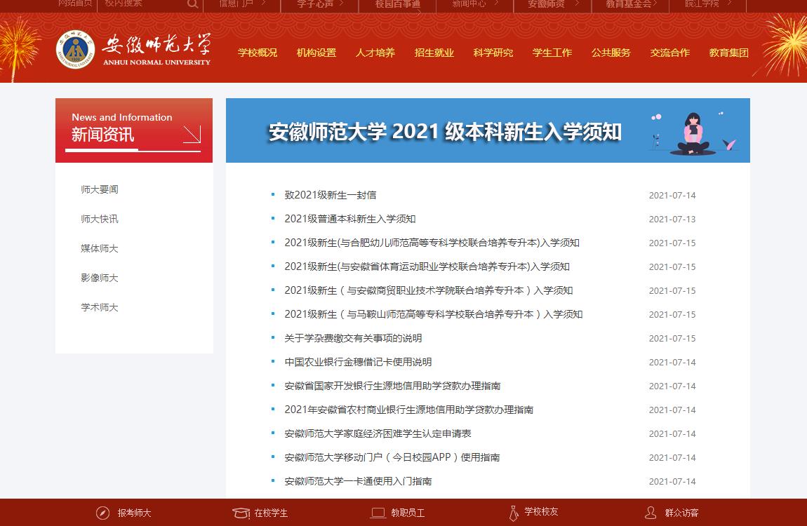
Task: Open 关于学杂费缴交有关事项的说明 link
Action: pos(353,338)
